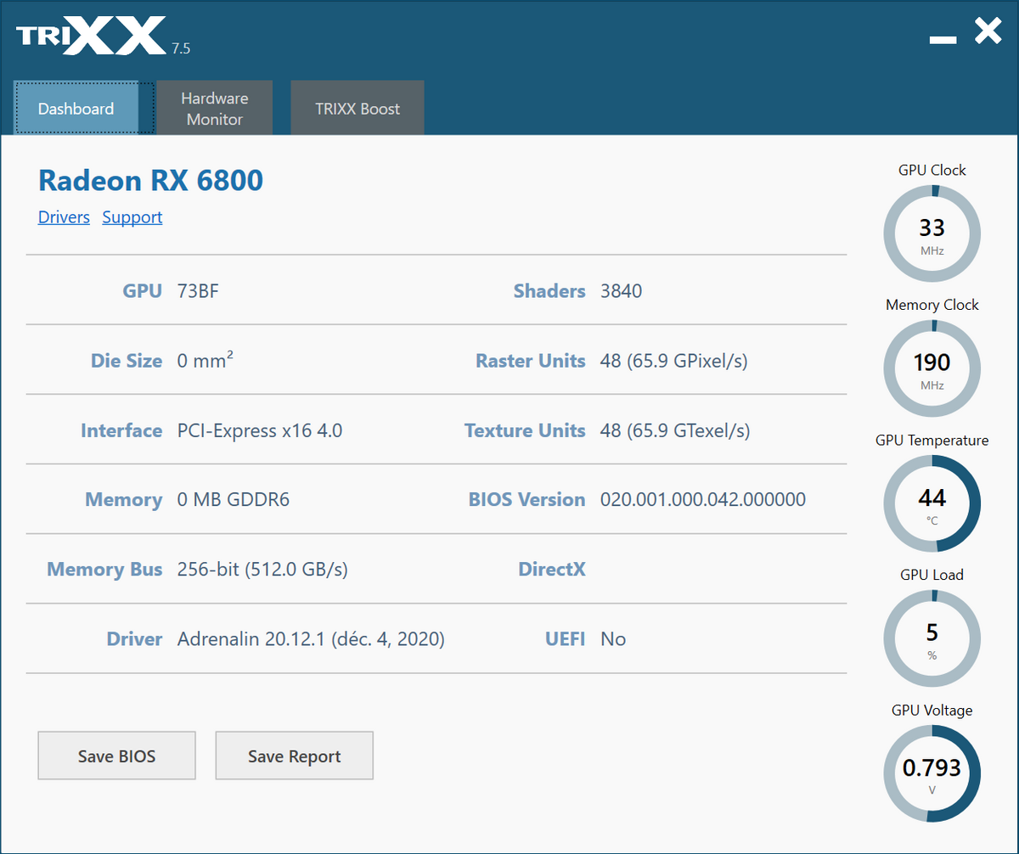
Task: Click the Die Size label
Action: click(x=127, y=361)
